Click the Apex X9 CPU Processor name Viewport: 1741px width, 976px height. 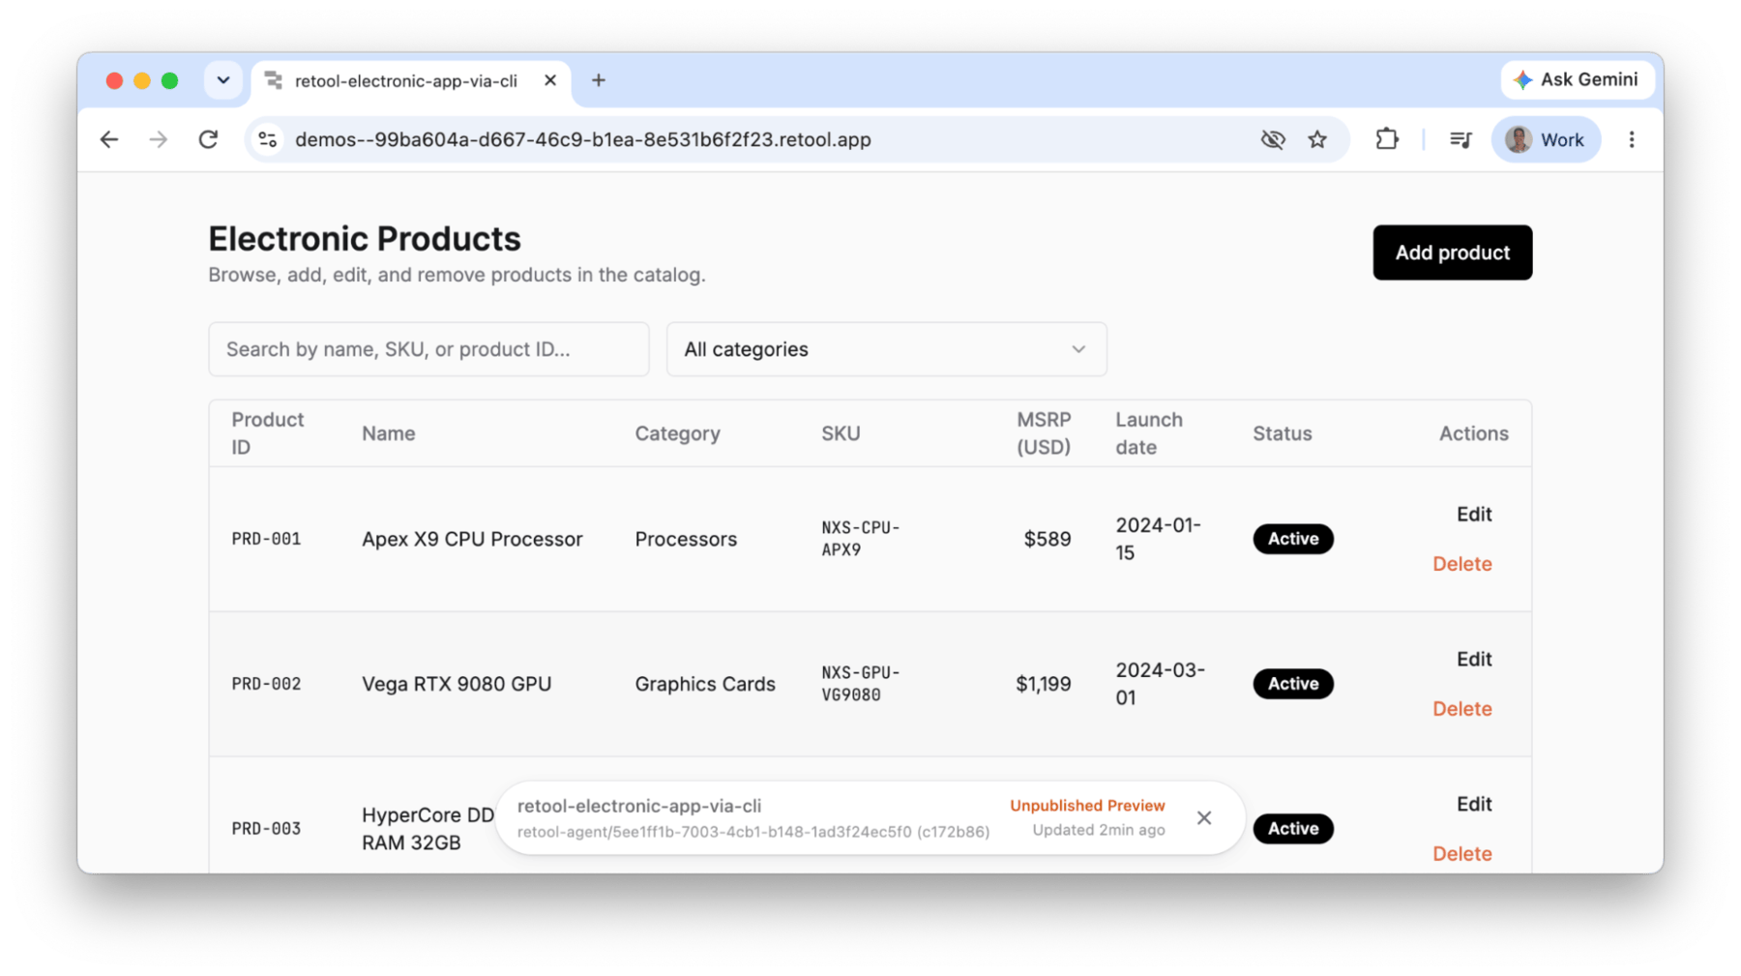click(x=472, y=539)
